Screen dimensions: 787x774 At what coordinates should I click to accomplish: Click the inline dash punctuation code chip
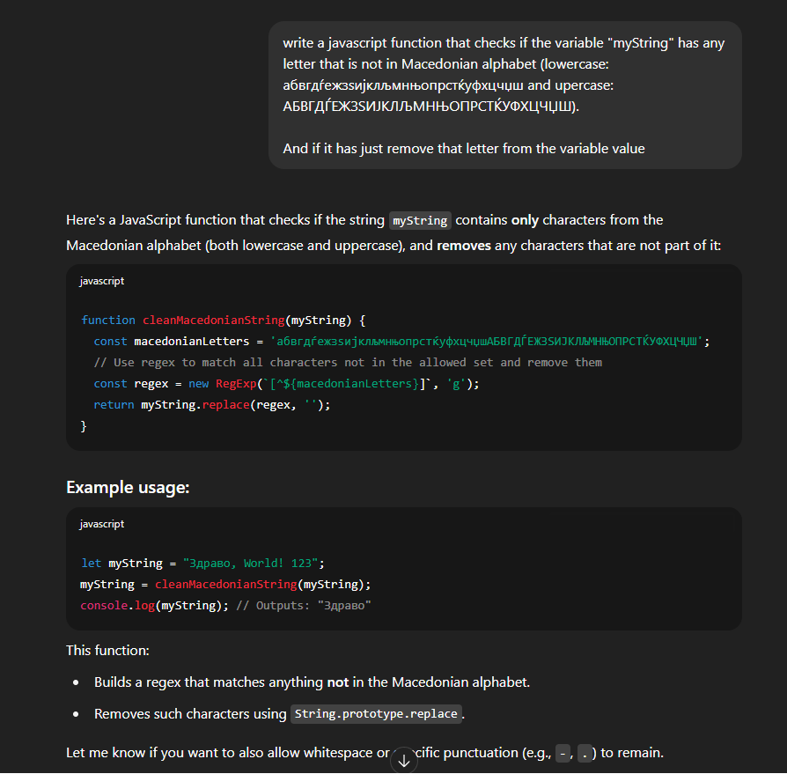[563, 753]
